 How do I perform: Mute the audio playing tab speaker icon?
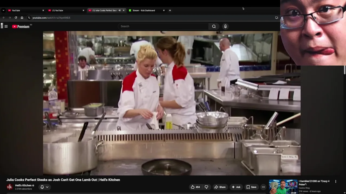pos(119,10)
